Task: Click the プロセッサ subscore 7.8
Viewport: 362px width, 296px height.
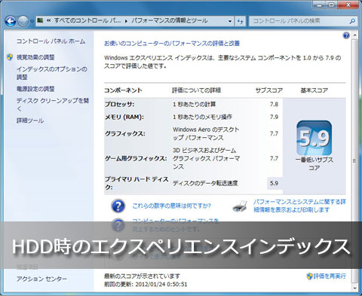Action: tap(274, 104)
